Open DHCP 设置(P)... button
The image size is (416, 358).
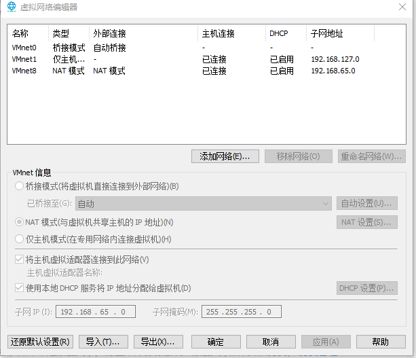click(367, 288)
